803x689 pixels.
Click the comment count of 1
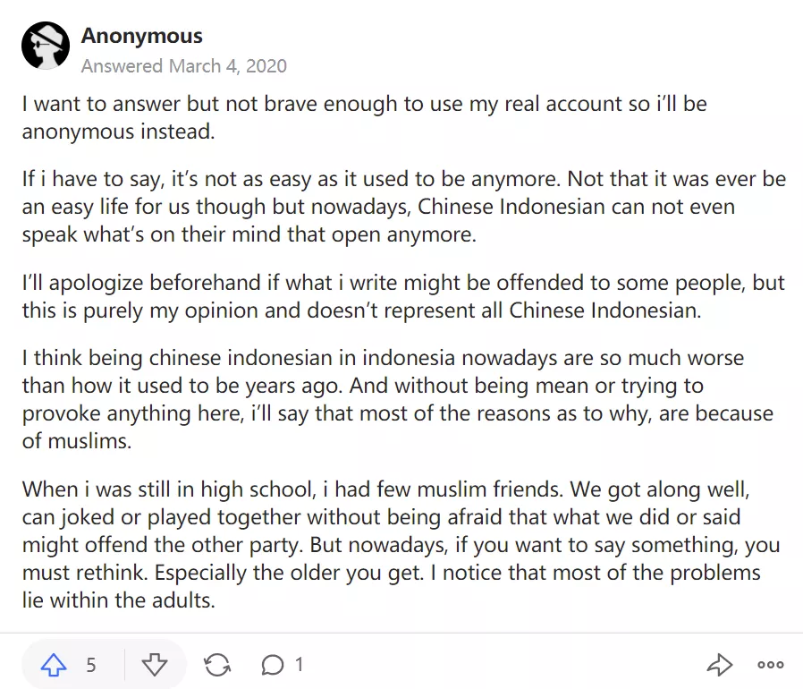[299, 665]
